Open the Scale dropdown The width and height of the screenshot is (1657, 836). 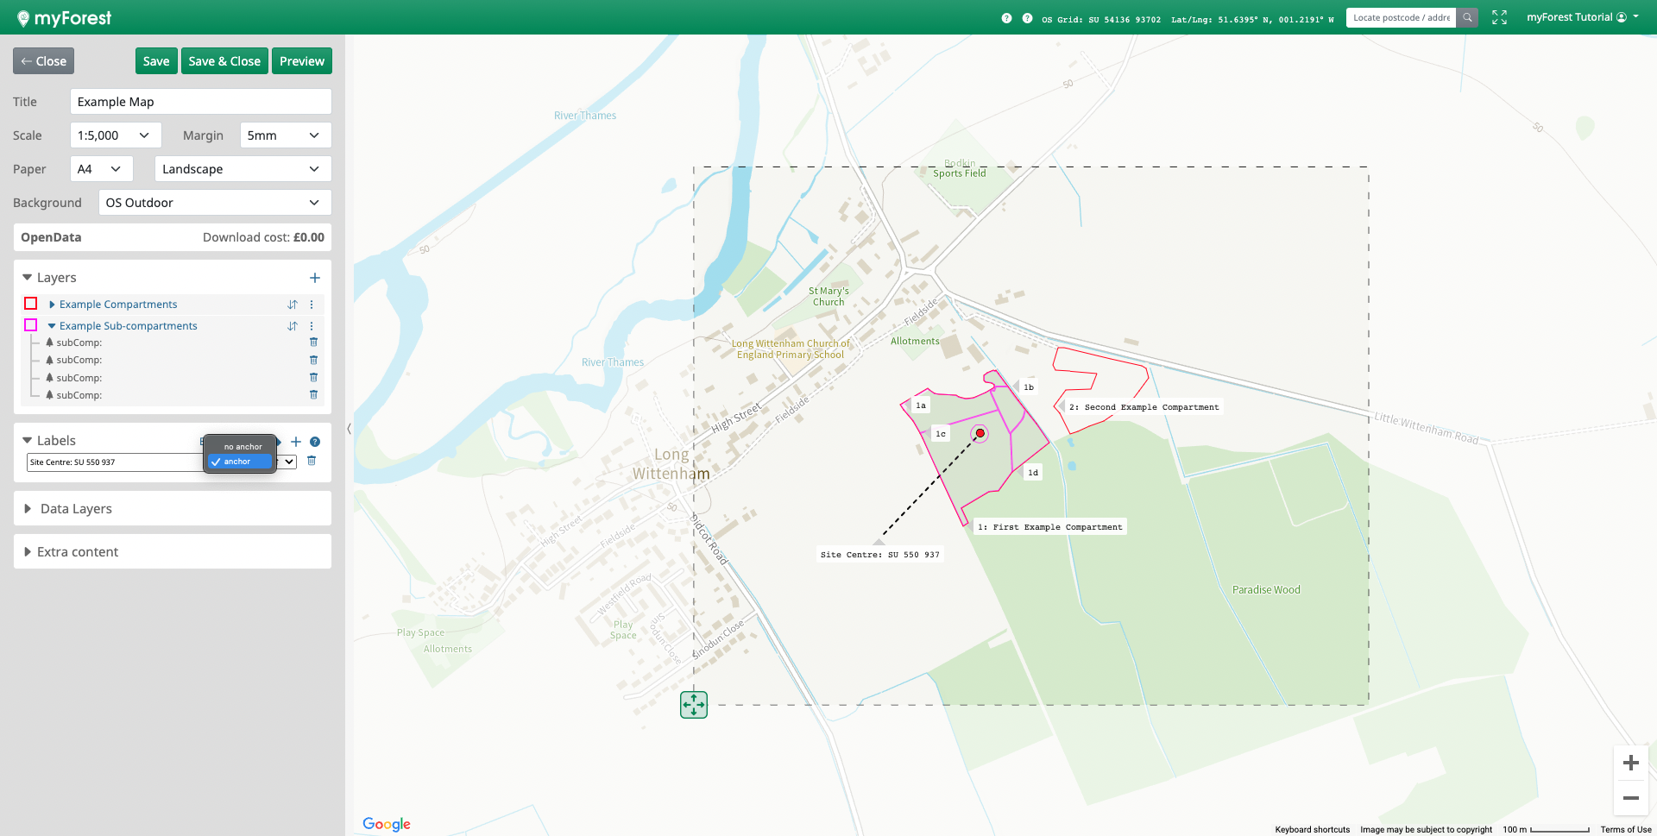tap(115, 135)
